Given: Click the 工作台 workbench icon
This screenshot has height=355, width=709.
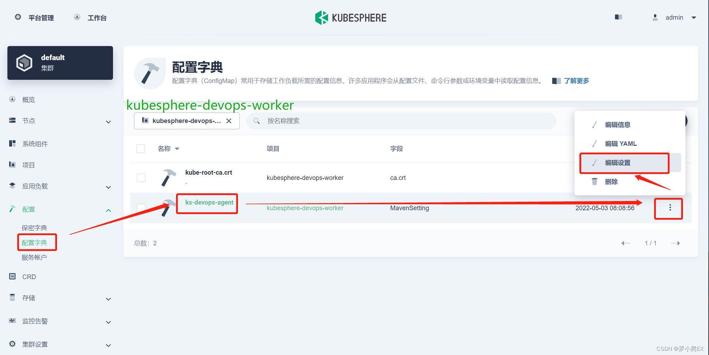Looking at the screenshot, I should [x=77, y=17].
